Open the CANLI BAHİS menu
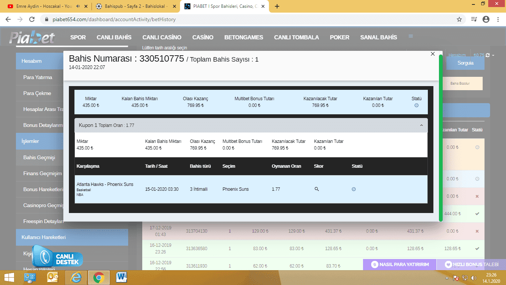Screen dimensions: 506x285 114,37
